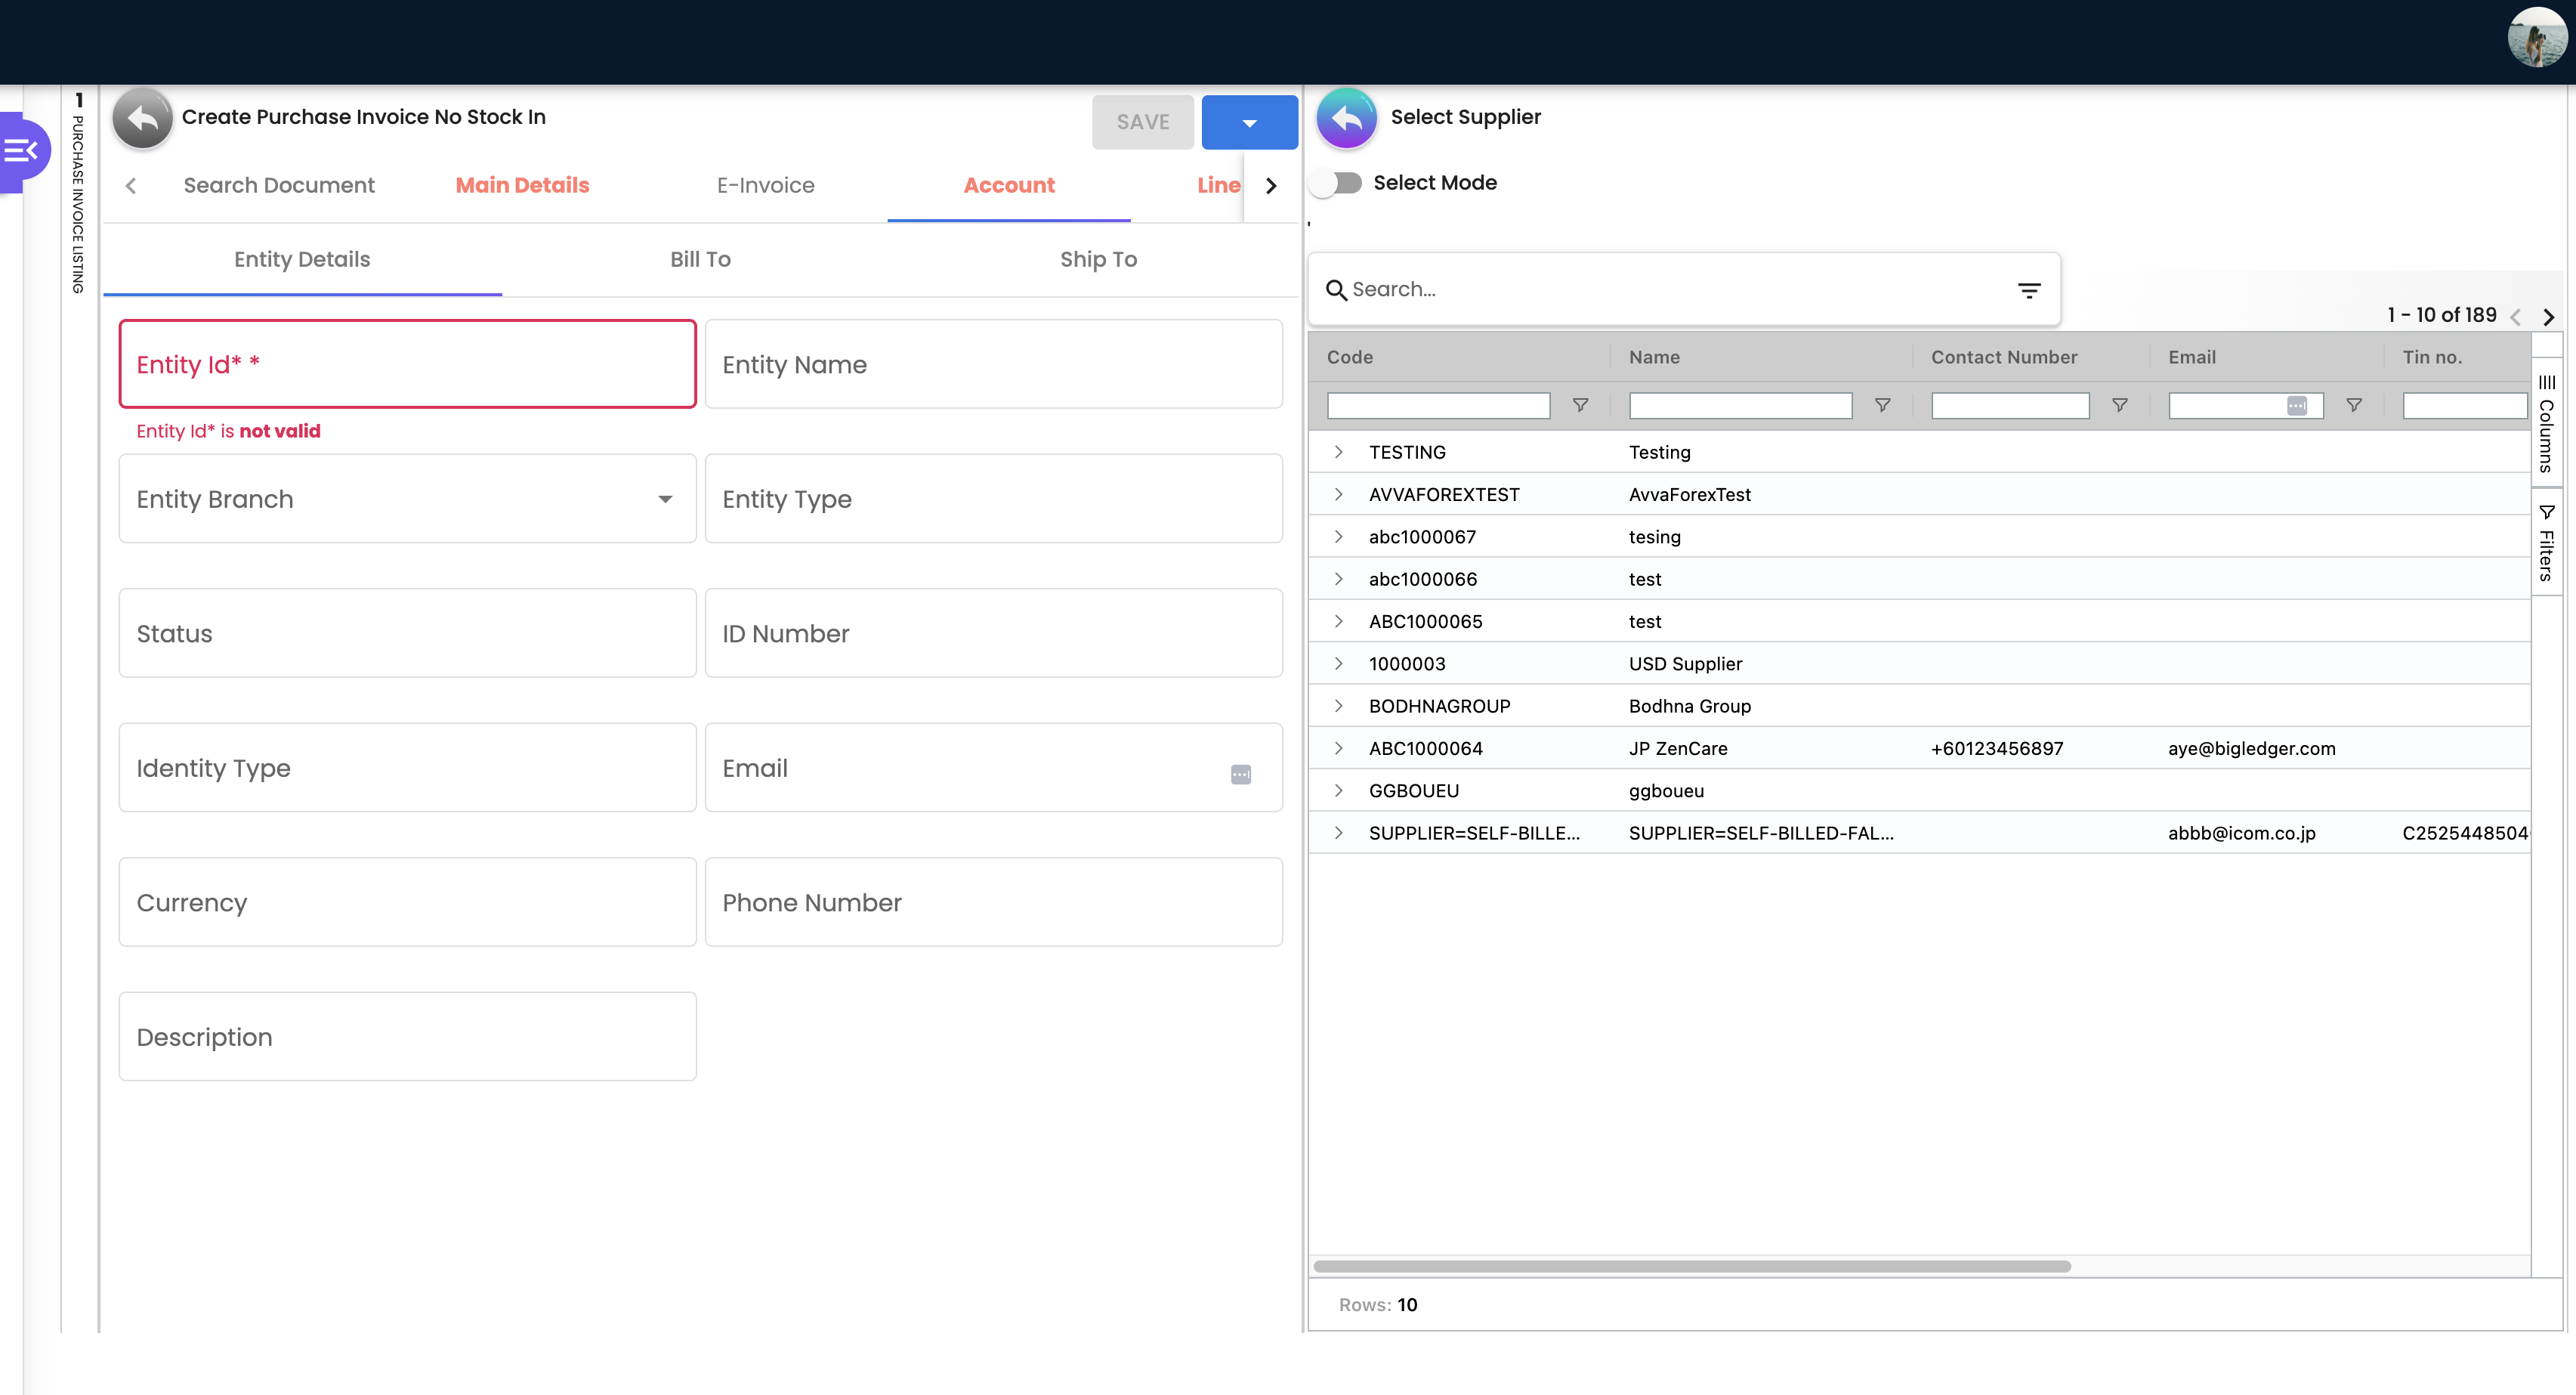Open the Entity Branch dropdown
The width and height of the screenshot is (2576, 1395).
[407, 499]
